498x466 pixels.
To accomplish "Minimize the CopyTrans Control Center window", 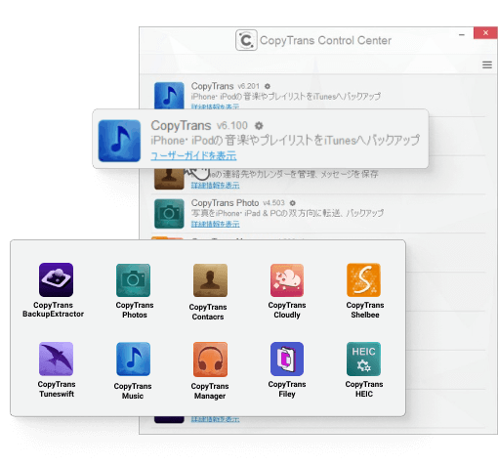I will pyautogui.click(x=462, y=34).
